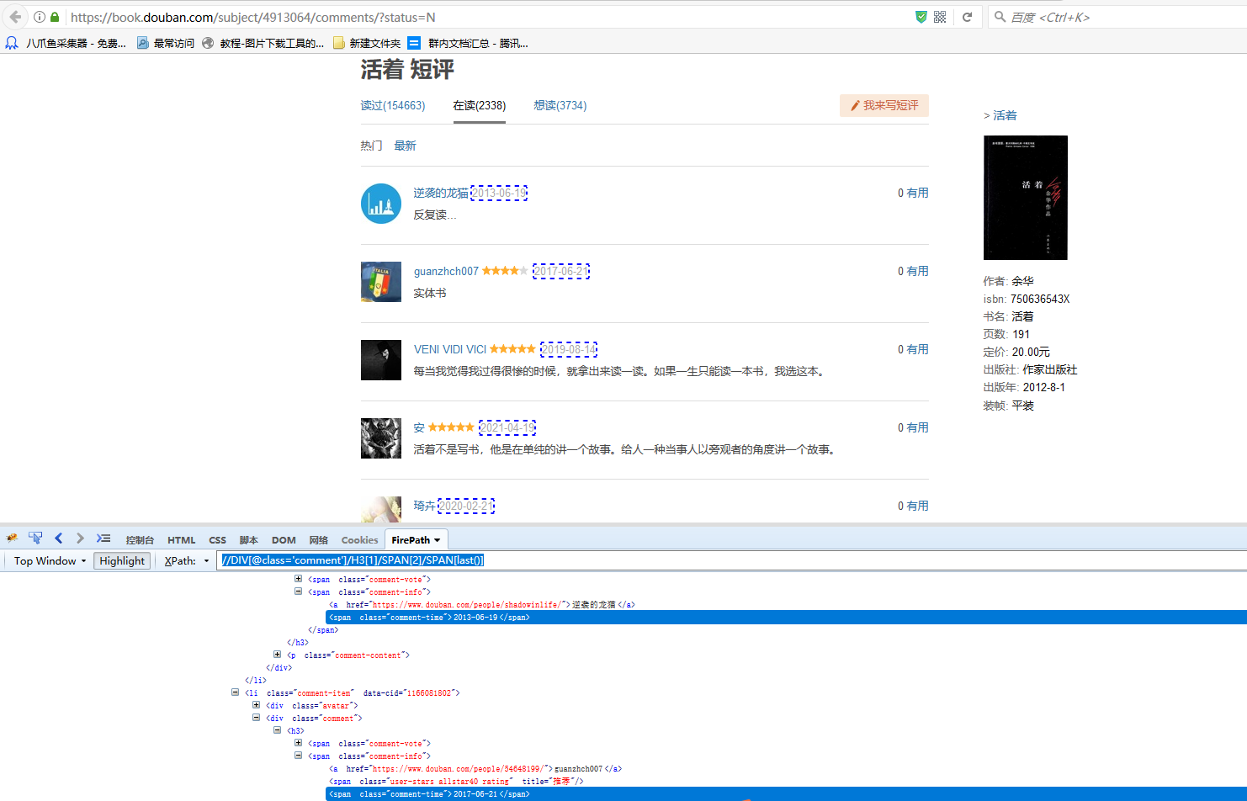Collapse the lower comment-info span node

pos(298,756)
